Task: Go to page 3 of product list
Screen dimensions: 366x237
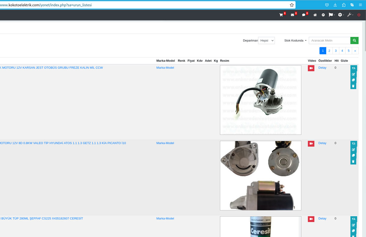Action: coord(336,51)
